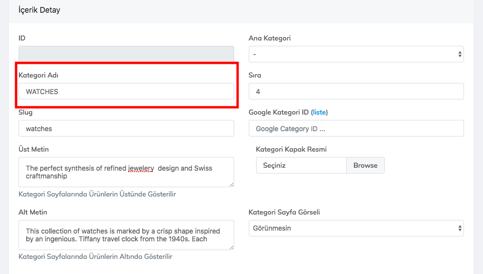
Task: Click the Seçiniz file chooser field
Action: click(301, 165)
